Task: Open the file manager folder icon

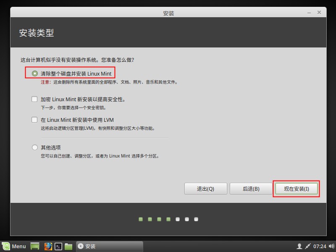Action: pyautogui.click(x=68, y=246)
